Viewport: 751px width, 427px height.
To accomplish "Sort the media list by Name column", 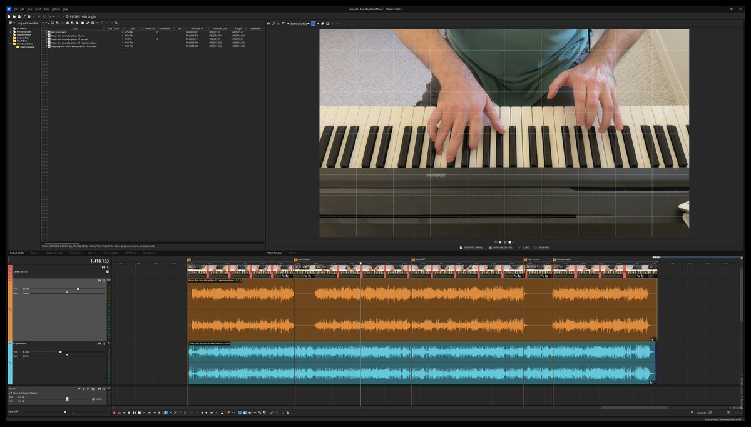I will pos(75,29).
